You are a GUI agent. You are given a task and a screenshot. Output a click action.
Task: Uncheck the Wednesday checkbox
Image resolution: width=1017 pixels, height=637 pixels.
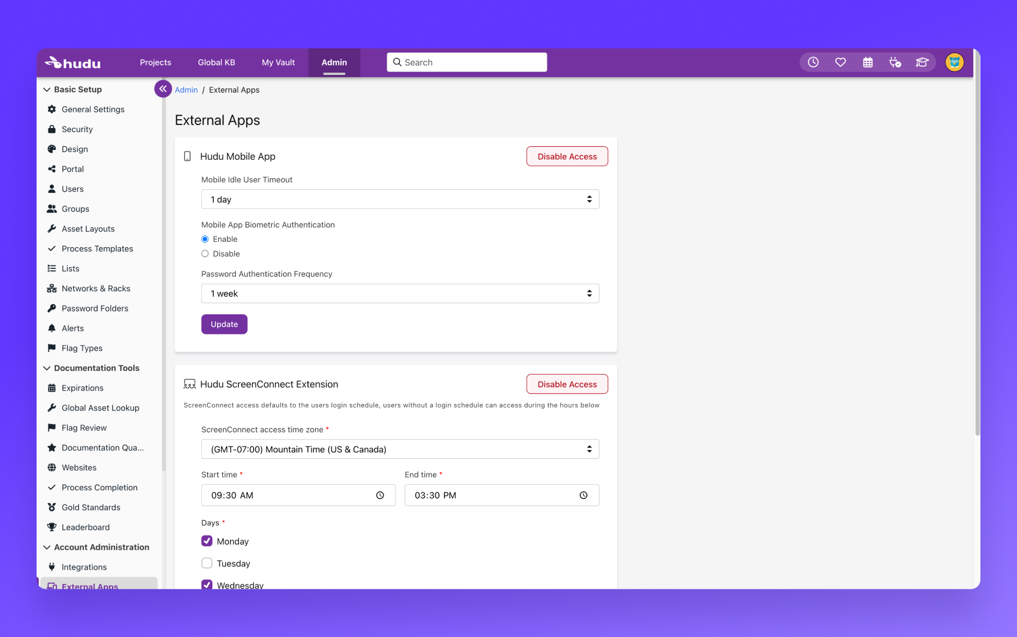207,585
